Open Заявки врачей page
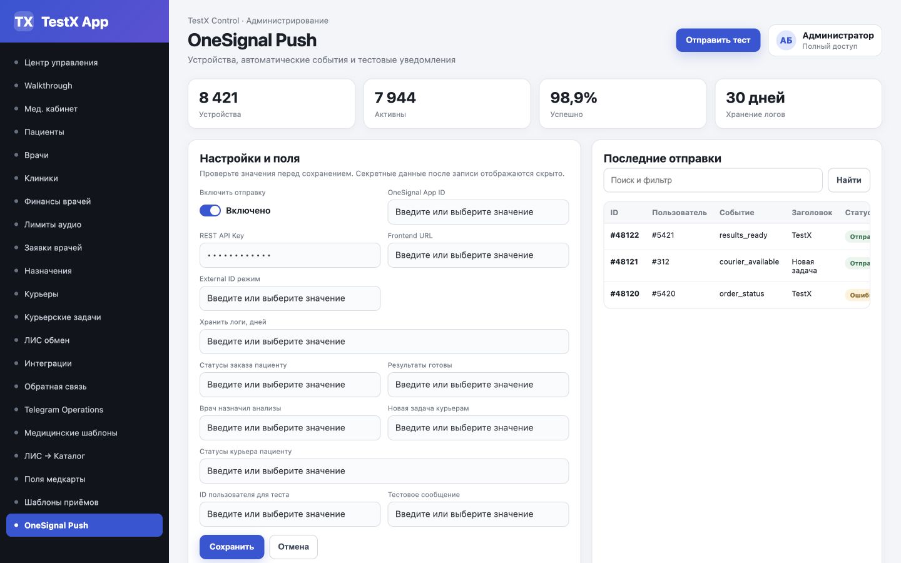 84,248
